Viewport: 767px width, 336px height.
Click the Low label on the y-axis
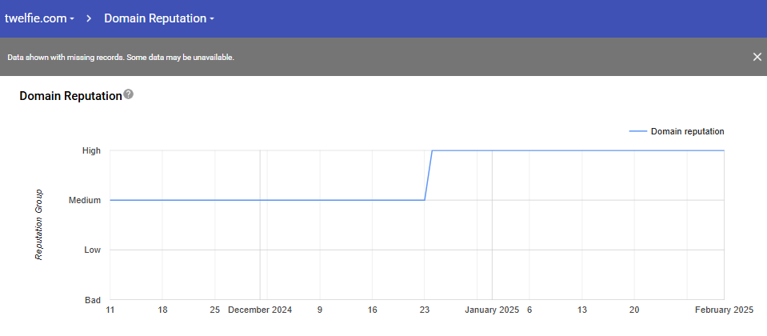pos(92,250)
